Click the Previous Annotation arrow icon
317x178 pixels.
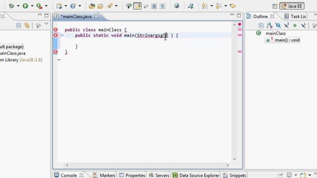click(218, 6)
